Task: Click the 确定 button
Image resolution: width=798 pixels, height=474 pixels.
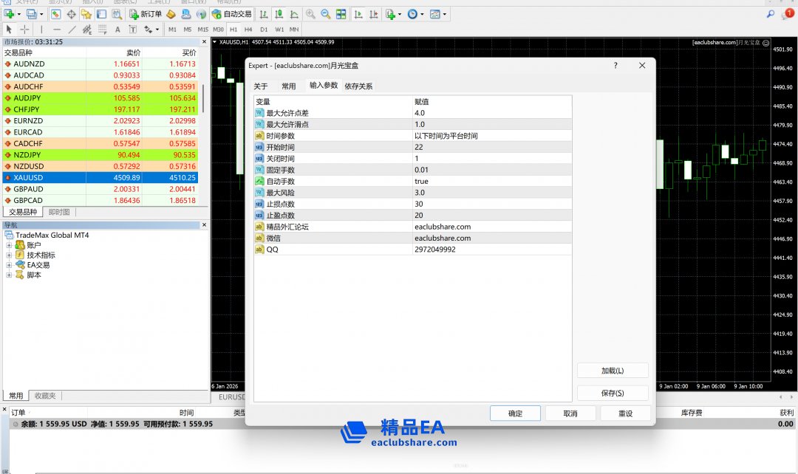Action: click(x=515, y=413)
